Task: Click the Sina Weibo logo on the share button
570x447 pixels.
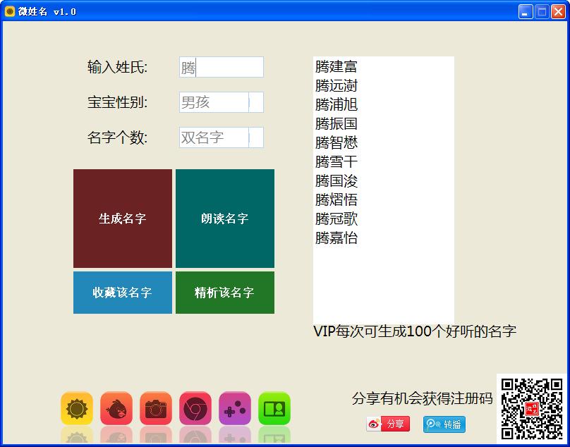Action: 372,424
